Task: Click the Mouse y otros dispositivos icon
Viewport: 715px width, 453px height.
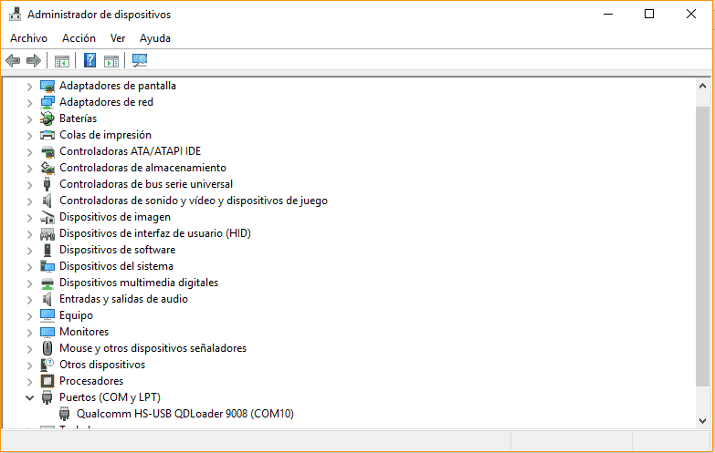Action: pyautogui.click(x=47, y=348)
